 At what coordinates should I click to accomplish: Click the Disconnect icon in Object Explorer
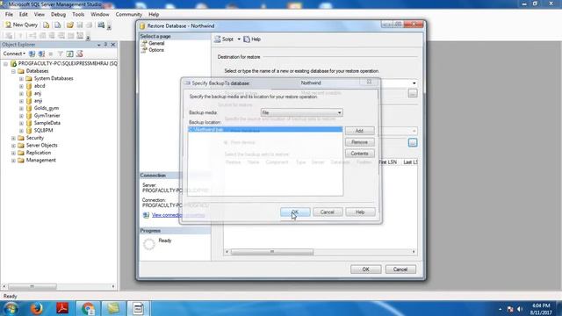tap(41, 54)
